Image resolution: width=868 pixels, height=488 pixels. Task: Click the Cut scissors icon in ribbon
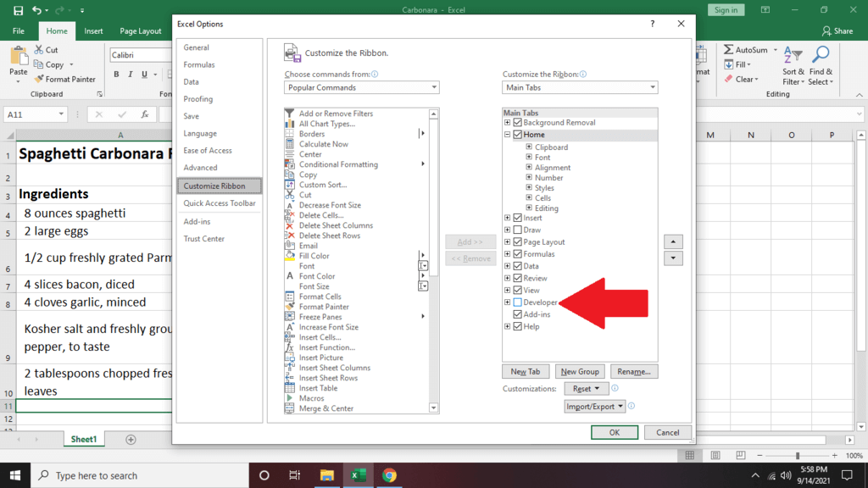pos(39,50)
